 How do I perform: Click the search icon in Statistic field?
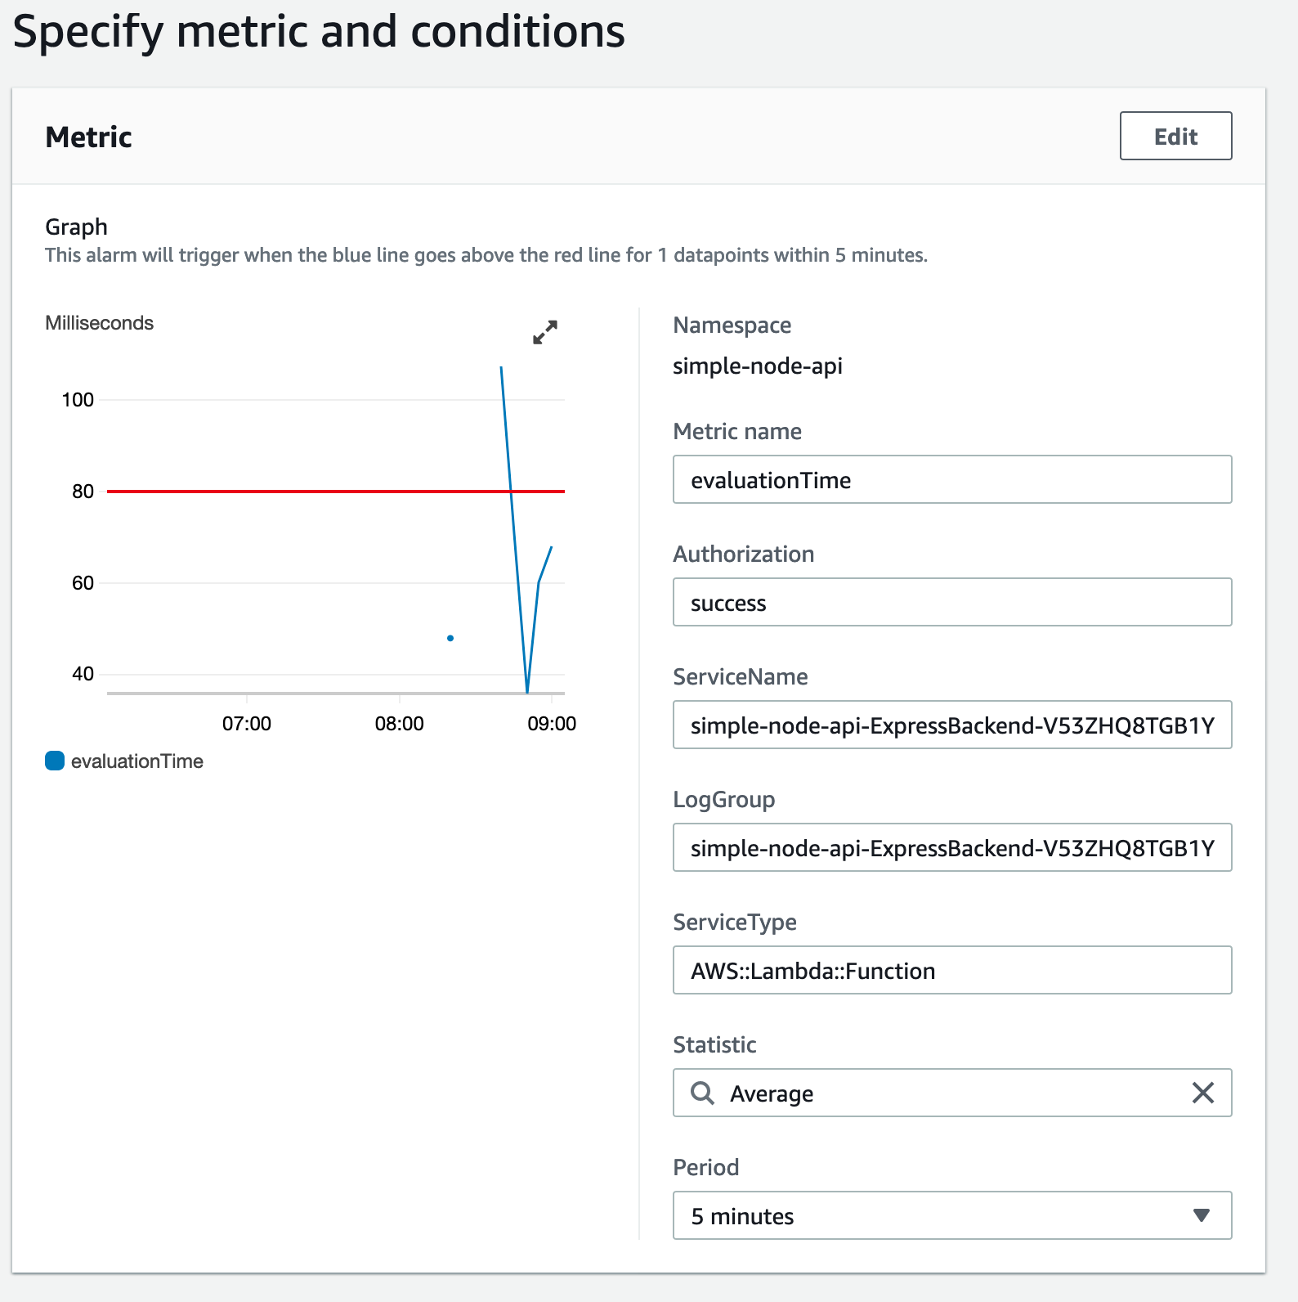tap(702, 1093)
